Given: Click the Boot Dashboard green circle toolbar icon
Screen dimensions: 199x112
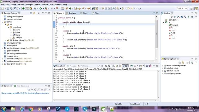Looking at the screenshot, I should 24,8.
